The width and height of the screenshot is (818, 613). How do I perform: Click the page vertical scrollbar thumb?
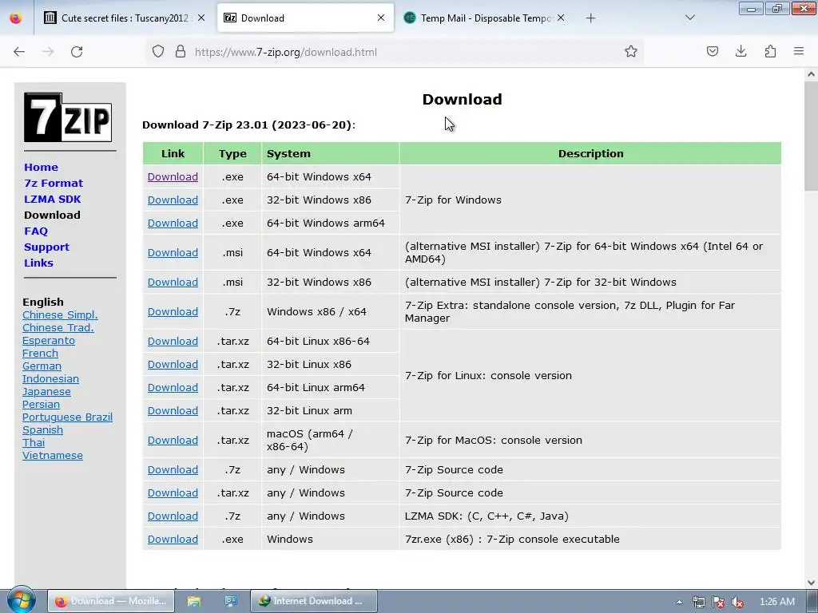coord(811,136)
